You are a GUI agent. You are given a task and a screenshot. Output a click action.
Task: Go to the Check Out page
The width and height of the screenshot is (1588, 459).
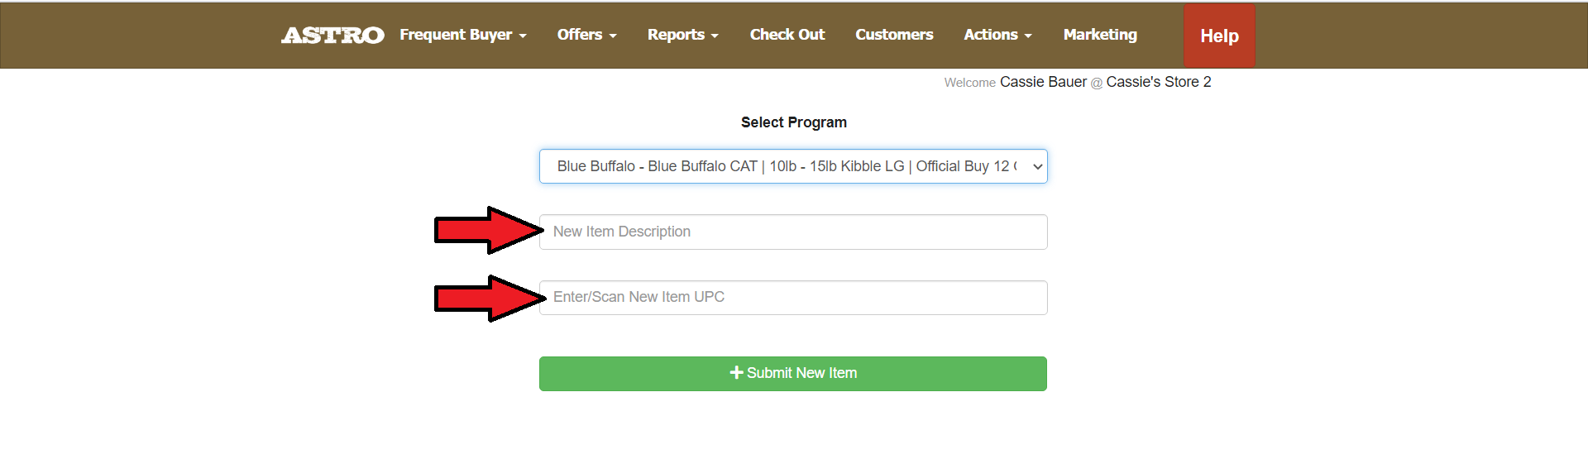pyautogui.click(x=787, y=35)
